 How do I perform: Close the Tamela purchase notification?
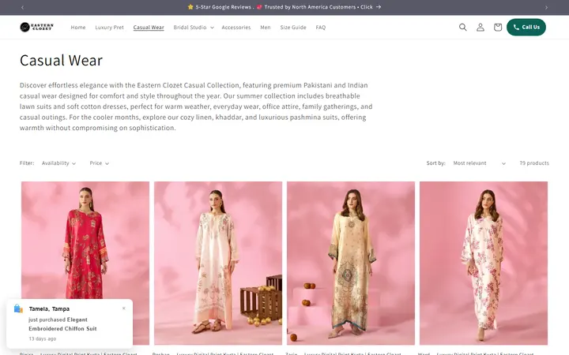pyautogui.click(x=124, y=308)
